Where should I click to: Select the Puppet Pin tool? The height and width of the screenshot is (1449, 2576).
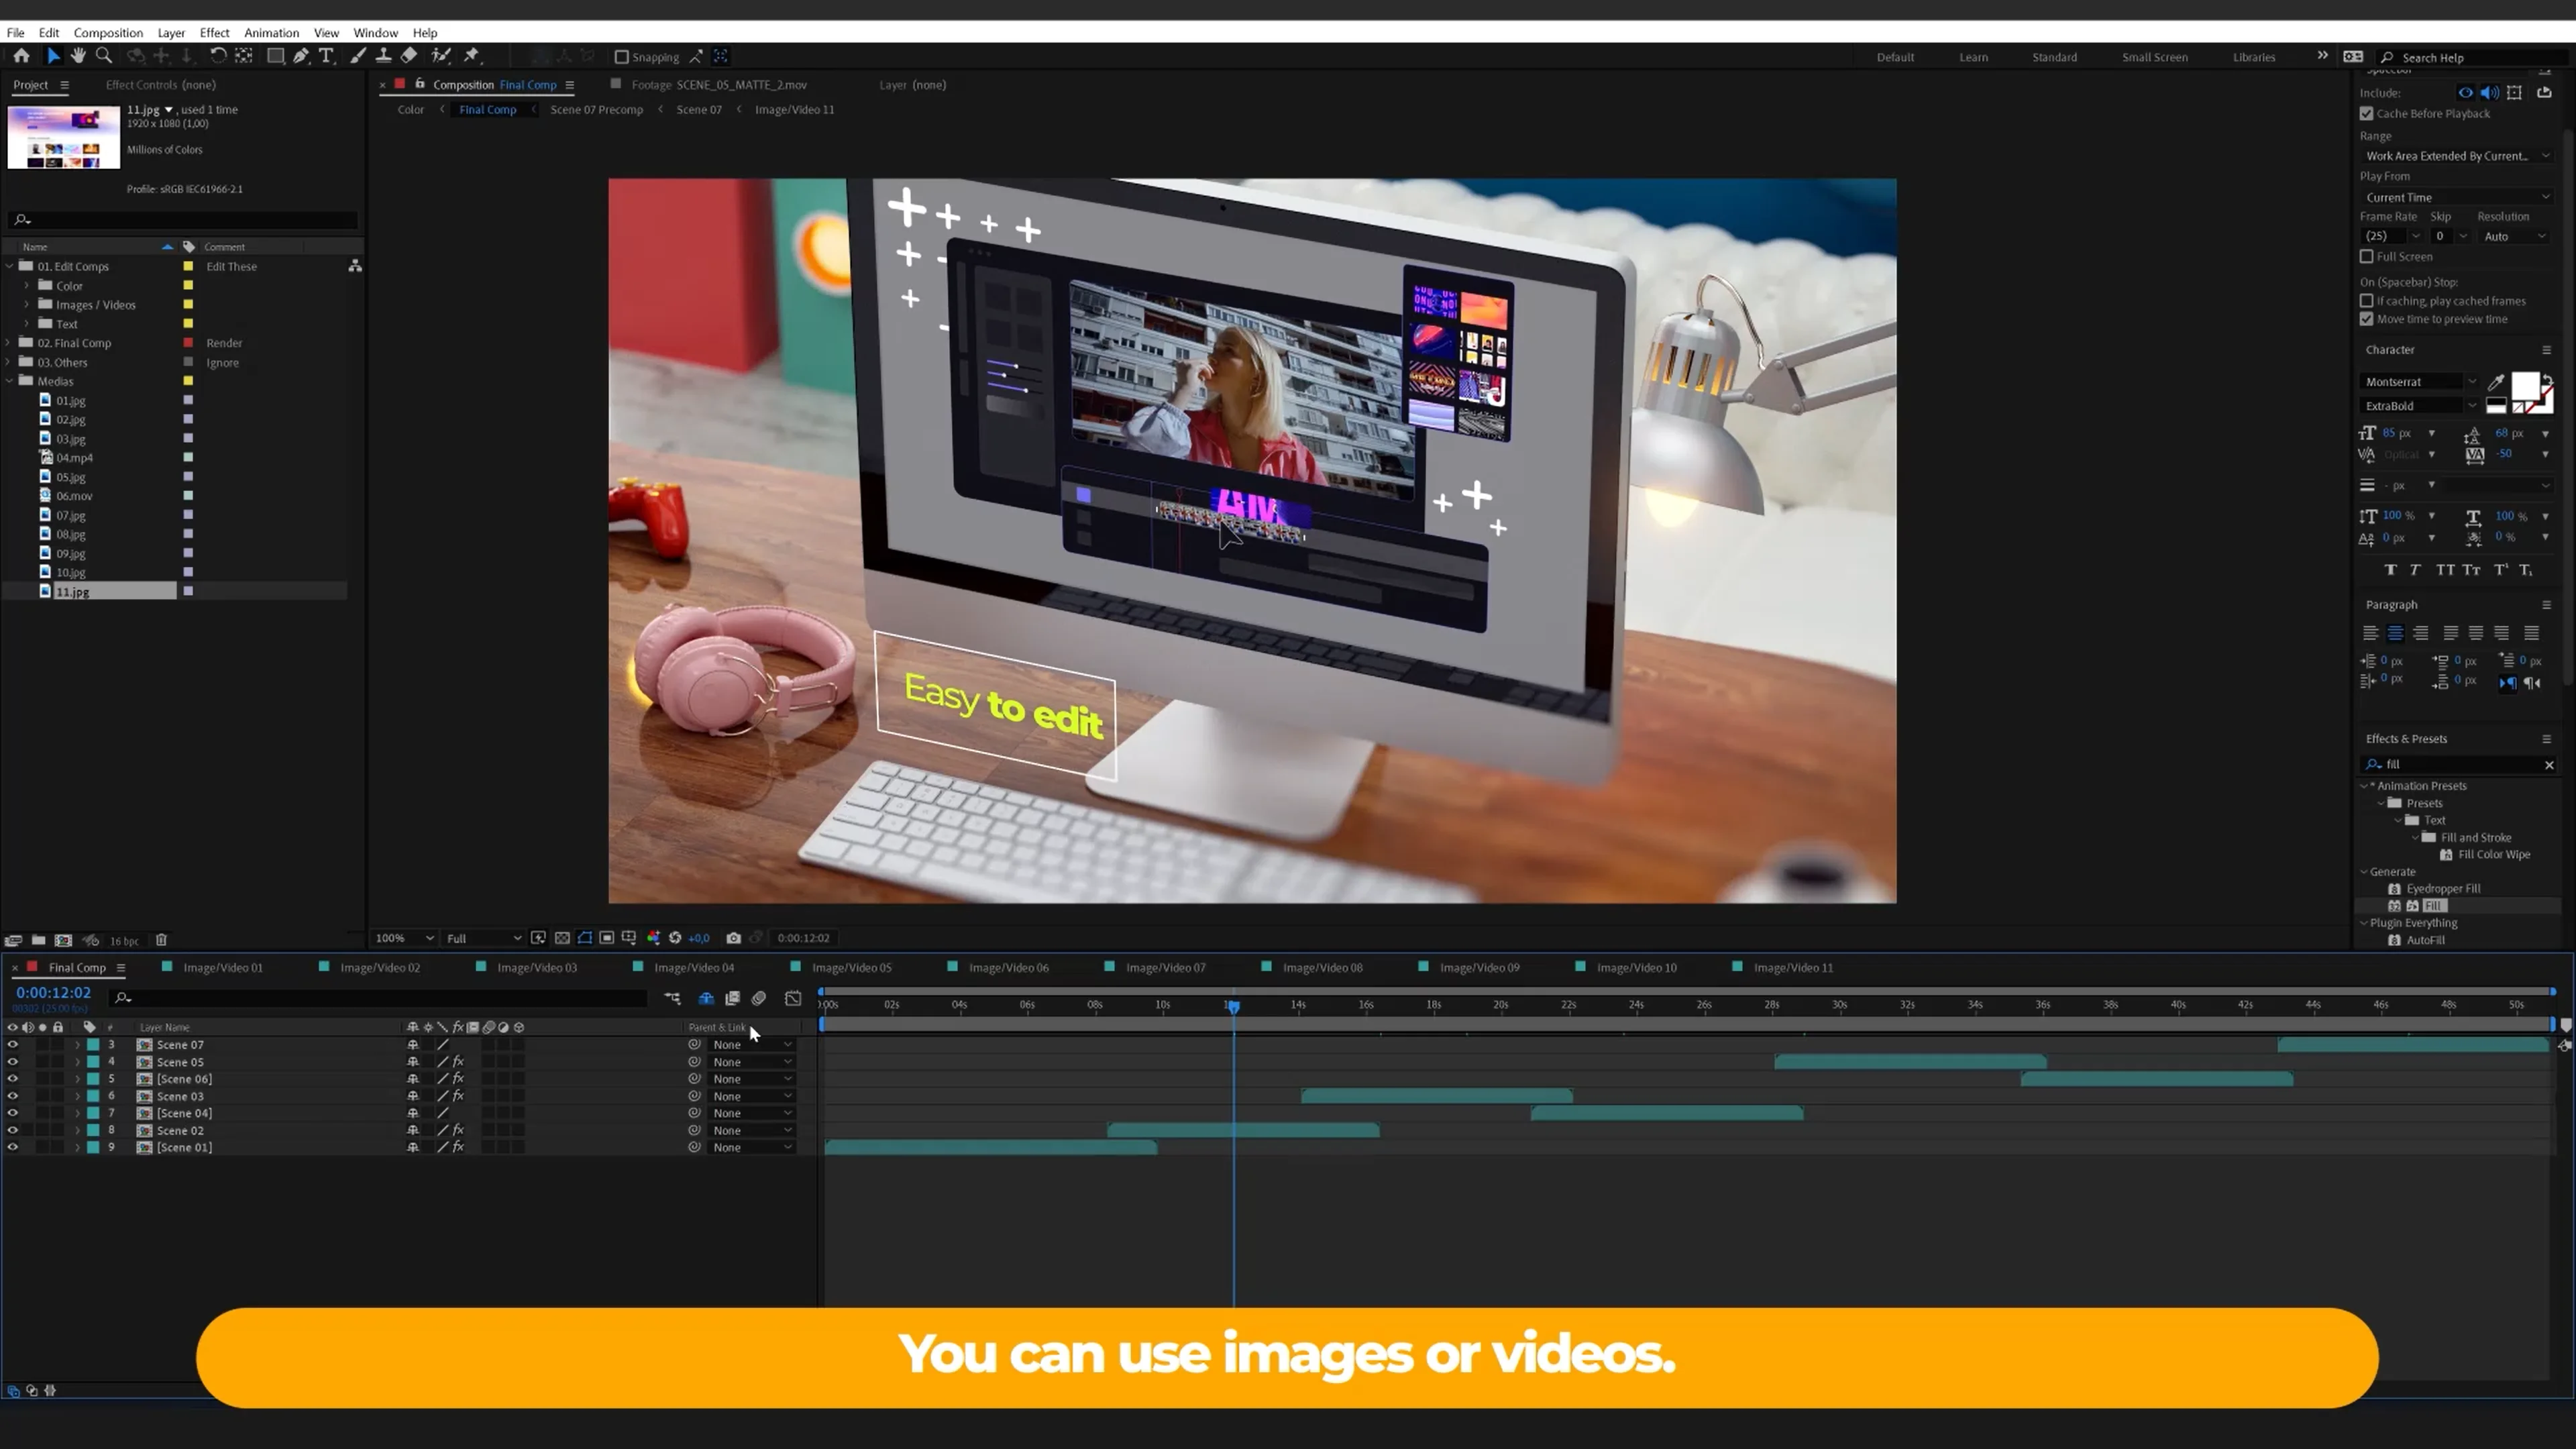click(x=472, y=56)
